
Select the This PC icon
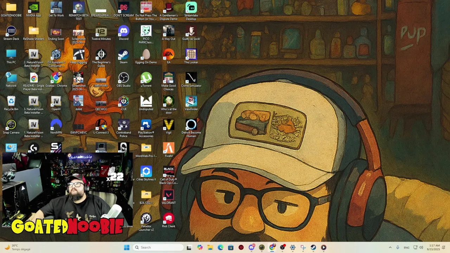11,57
